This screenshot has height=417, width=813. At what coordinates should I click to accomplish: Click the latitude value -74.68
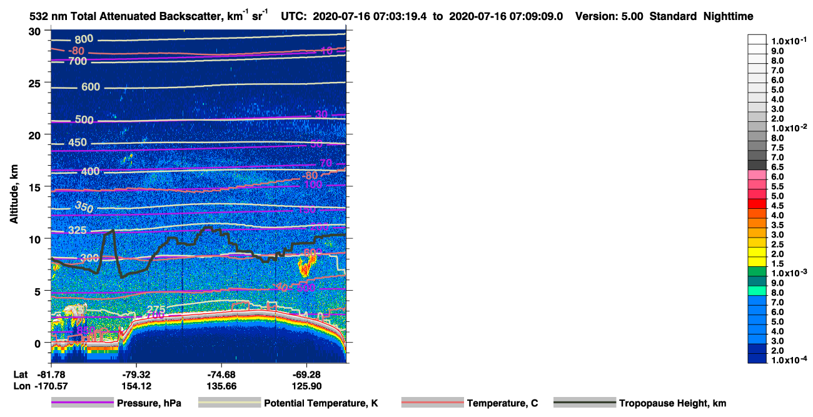point(221,374)
